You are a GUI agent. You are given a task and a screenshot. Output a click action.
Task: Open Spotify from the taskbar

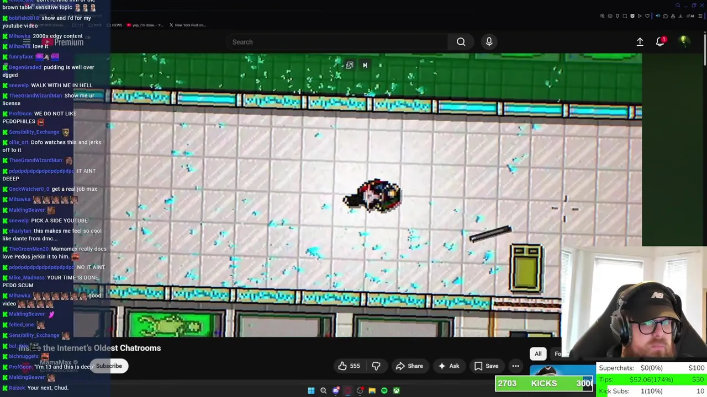tap(384, 391)
